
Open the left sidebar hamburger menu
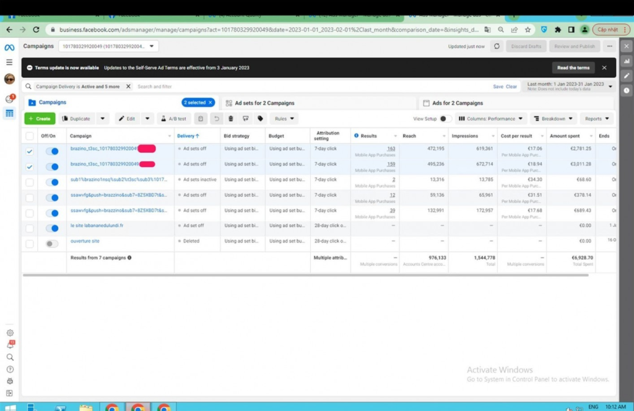tap(9, 62)
